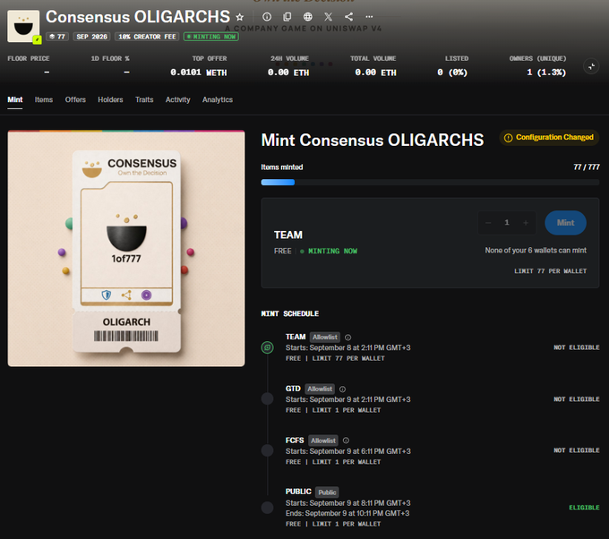Image resolution: width=609 pixels, height=539 pixels.
Task: Click the OLIGARCH ticket artwork image
Action: point(126,249)
